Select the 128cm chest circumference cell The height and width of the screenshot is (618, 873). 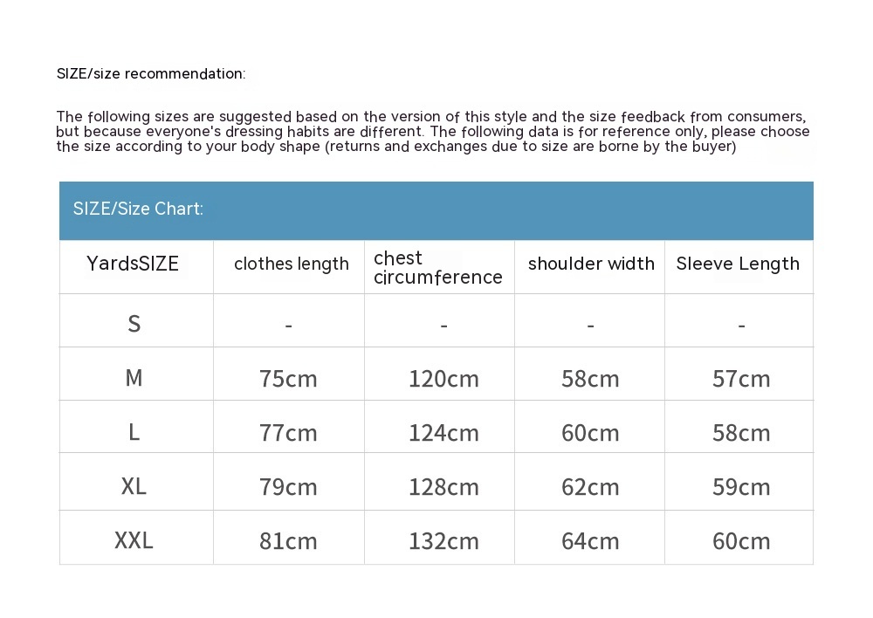[443, 487]
